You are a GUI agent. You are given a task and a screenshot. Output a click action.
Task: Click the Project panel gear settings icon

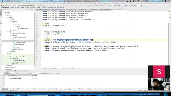tap(32, 10)
